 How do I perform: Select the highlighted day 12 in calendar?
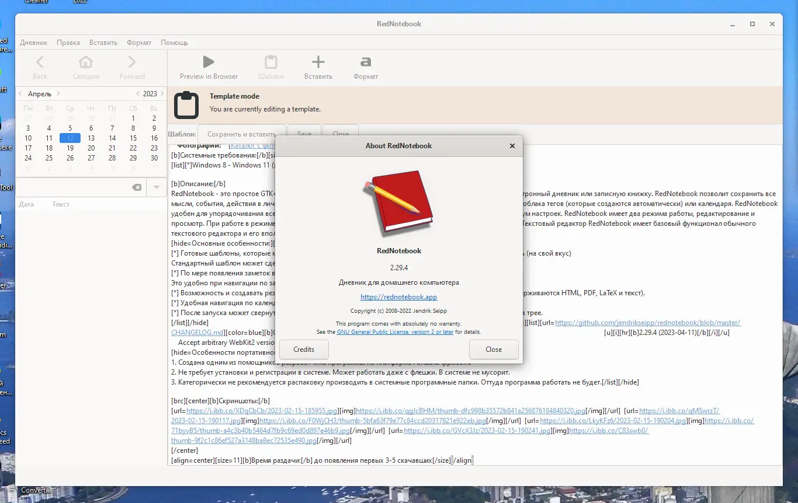pyautogui.click(x=70, y=138)
